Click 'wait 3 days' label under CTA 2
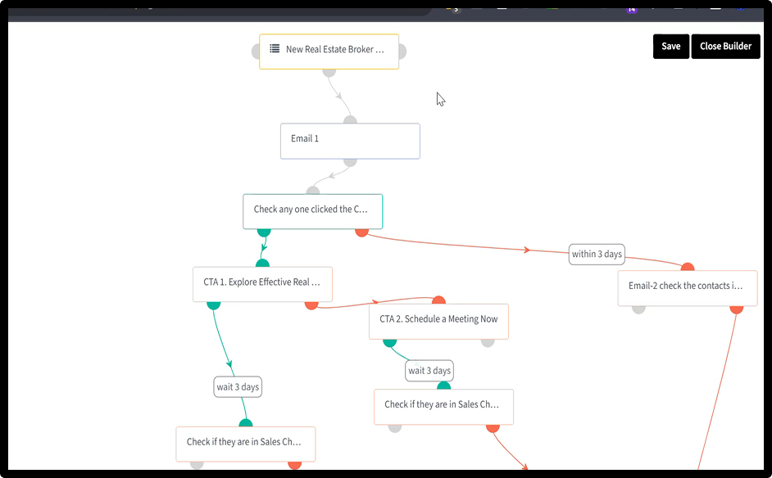The height and width of the screenshot is (478, 772). [429, 371]
